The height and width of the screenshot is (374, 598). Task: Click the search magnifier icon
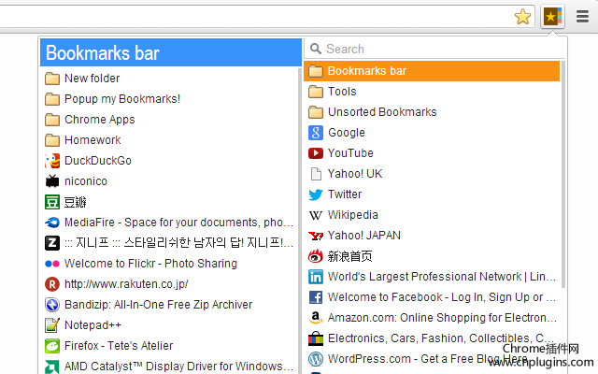[316, 49]
